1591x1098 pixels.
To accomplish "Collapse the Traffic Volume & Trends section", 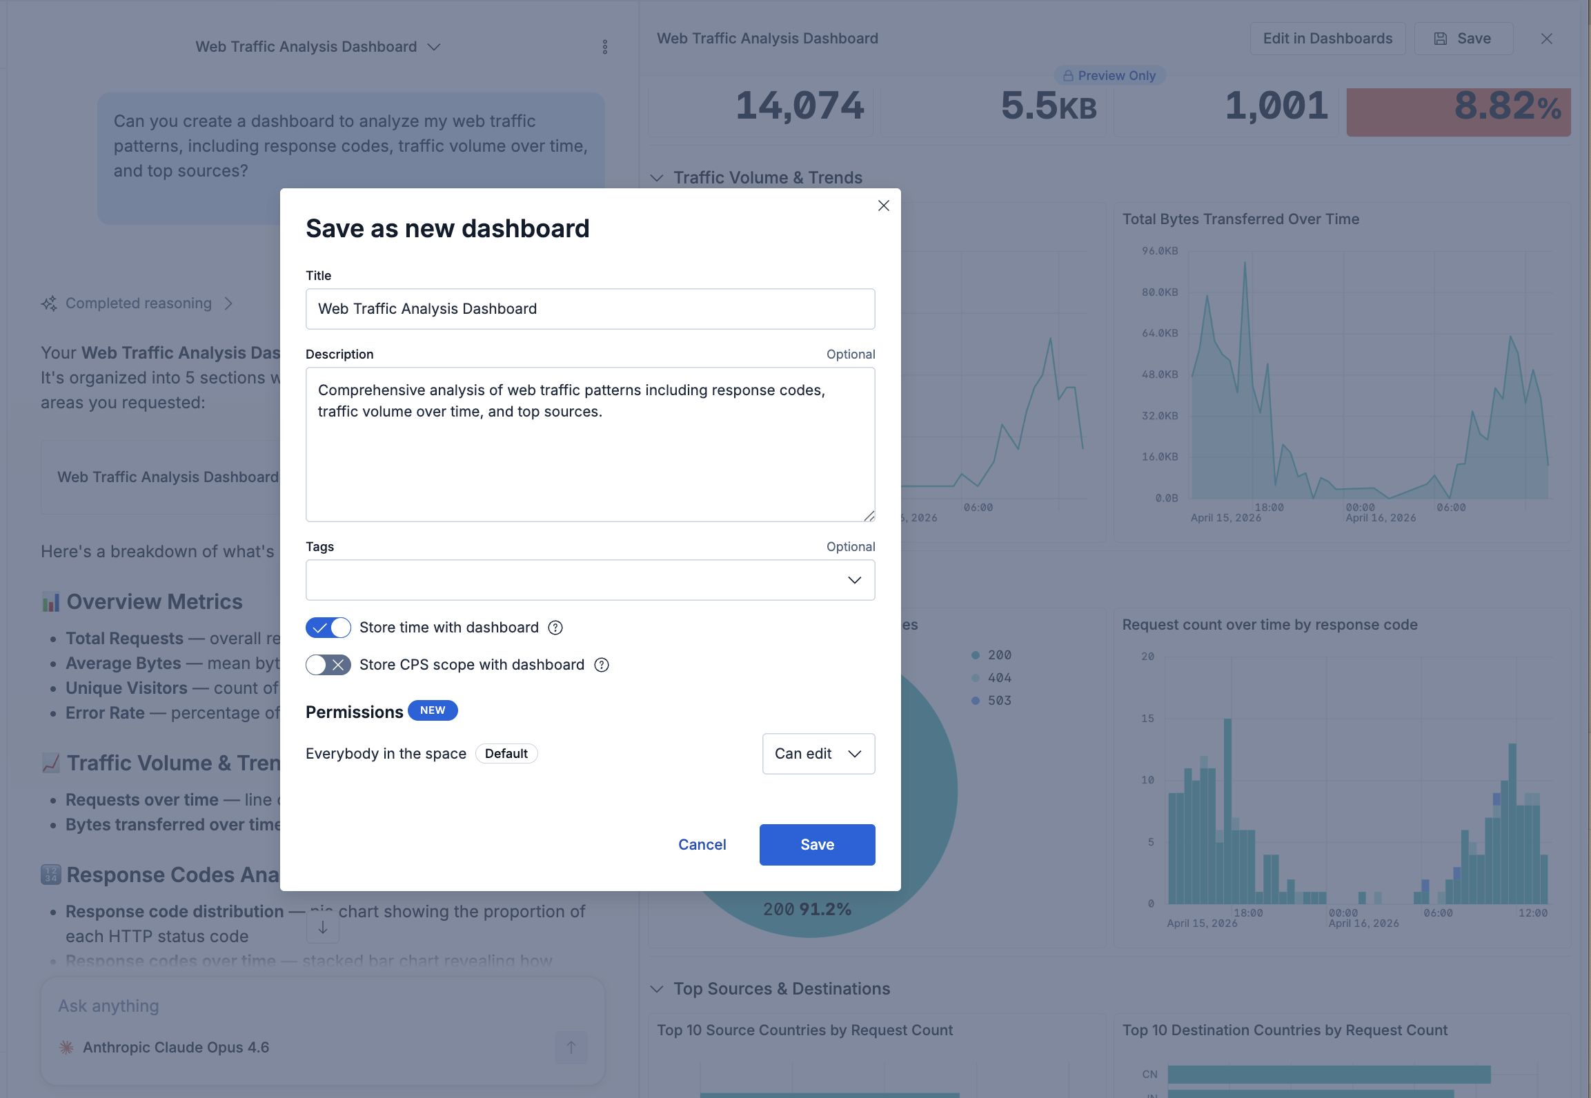I will coord(656,177).
